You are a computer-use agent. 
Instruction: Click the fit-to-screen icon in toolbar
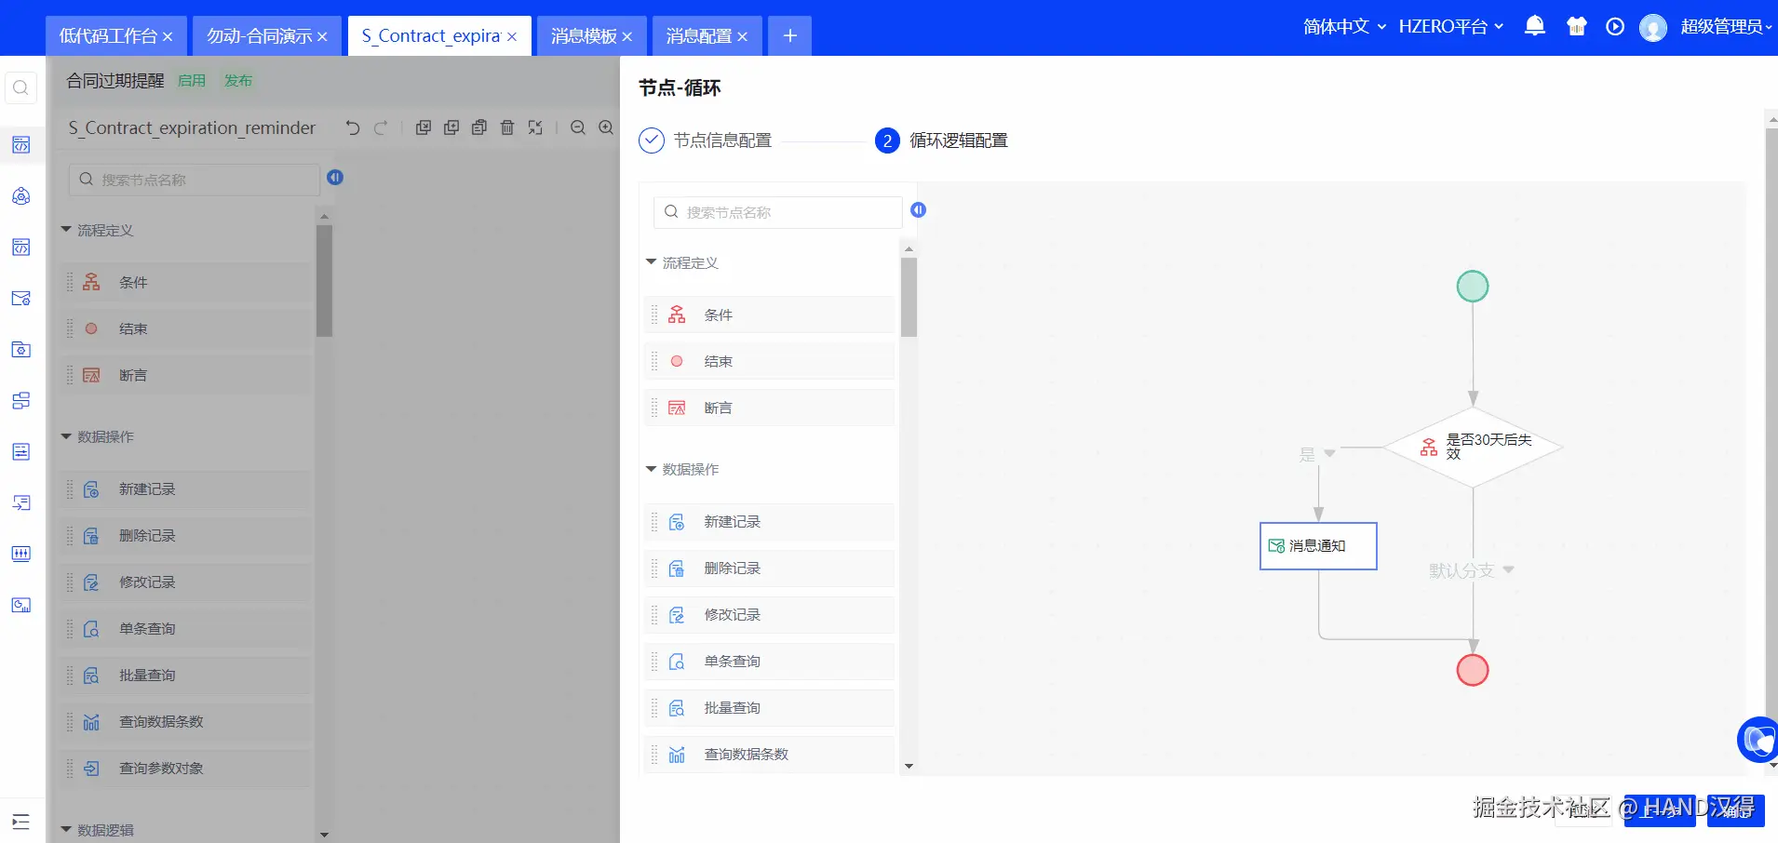click(535, 127)
